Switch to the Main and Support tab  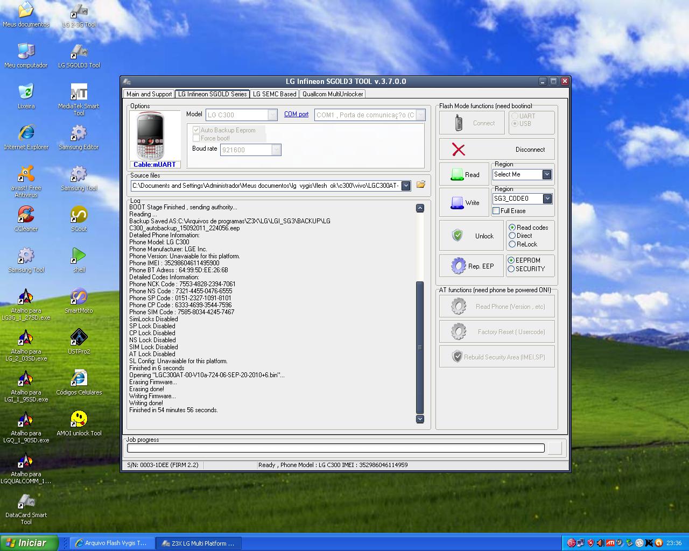coord(149,94)
